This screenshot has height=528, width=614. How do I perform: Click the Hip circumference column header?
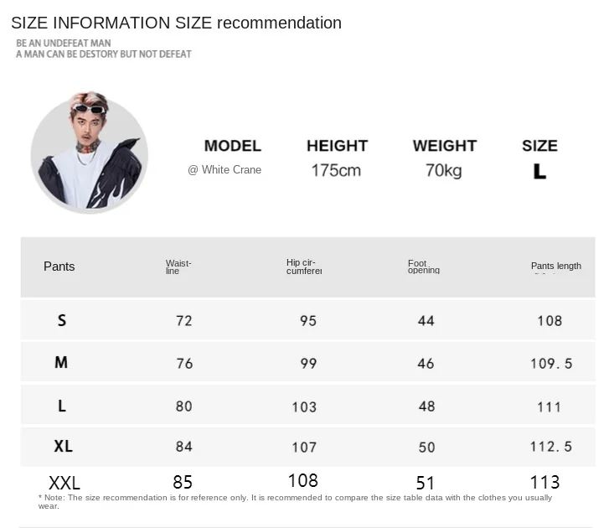[304, 267]
